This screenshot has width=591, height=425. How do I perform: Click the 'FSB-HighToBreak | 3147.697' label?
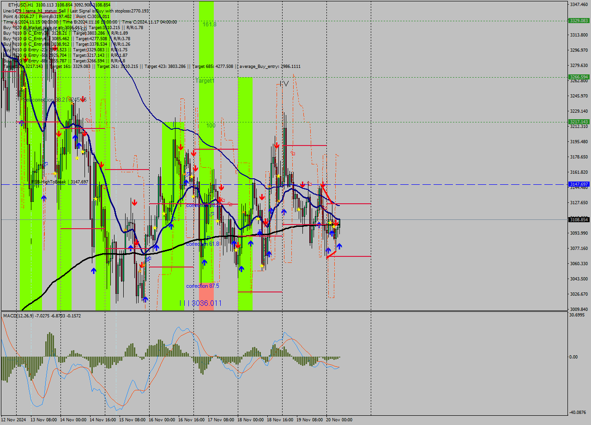(x=60, y=182)
